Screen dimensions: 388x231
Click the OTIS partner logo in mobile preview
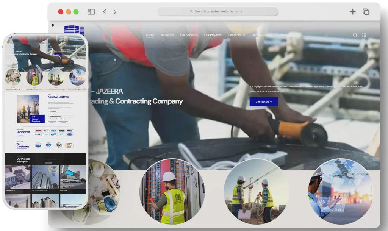coord(70,131)
